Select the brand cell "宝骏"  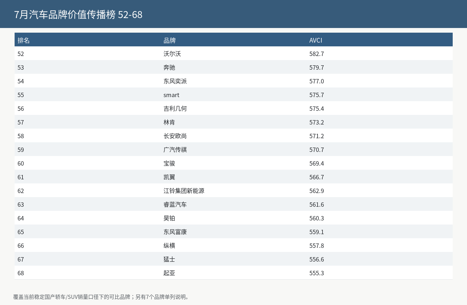[169, 163]
